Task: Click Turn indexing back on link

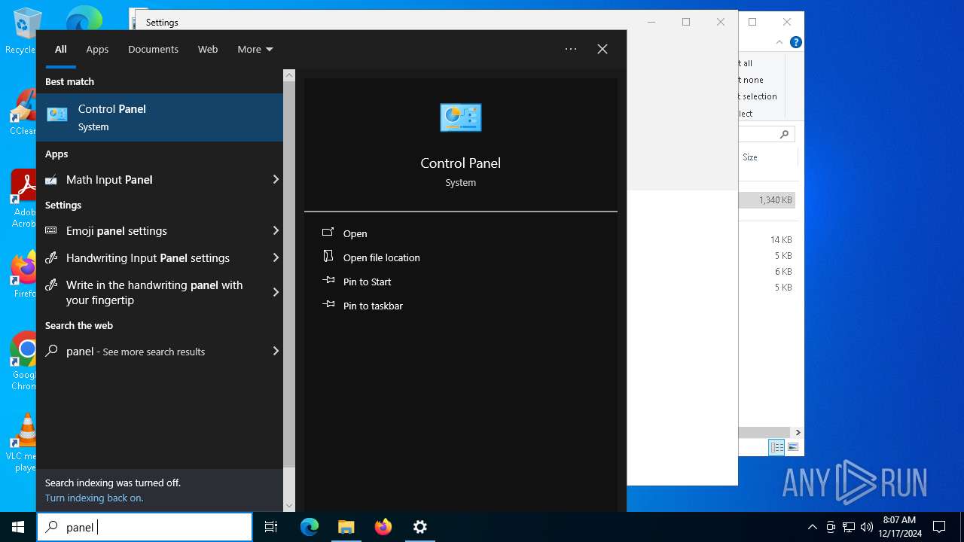Action: (x=94, y=498)
